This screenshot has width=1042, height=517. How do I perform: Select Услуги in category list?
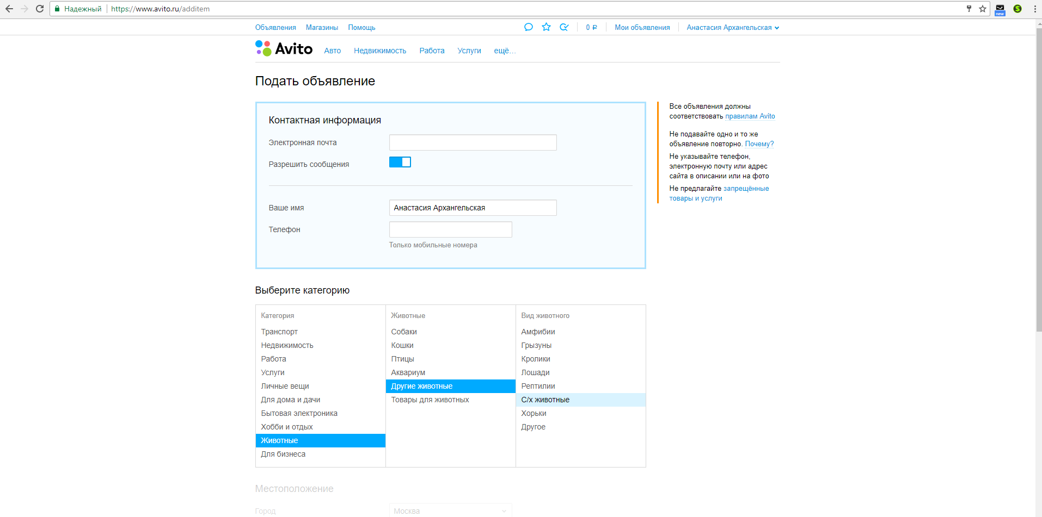tap(321, 372)
